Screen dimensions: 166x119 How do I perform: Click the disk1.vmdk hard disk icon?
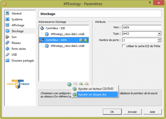tap(47, 34)
